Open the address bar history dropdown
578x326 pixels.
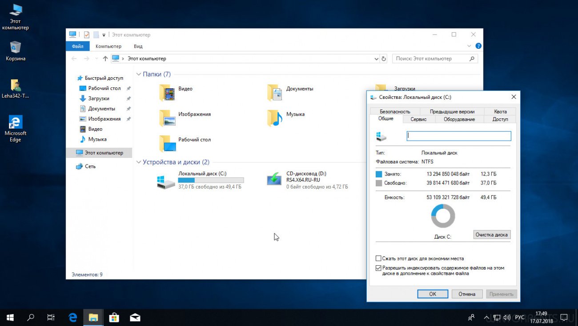(x=376, y=59)
